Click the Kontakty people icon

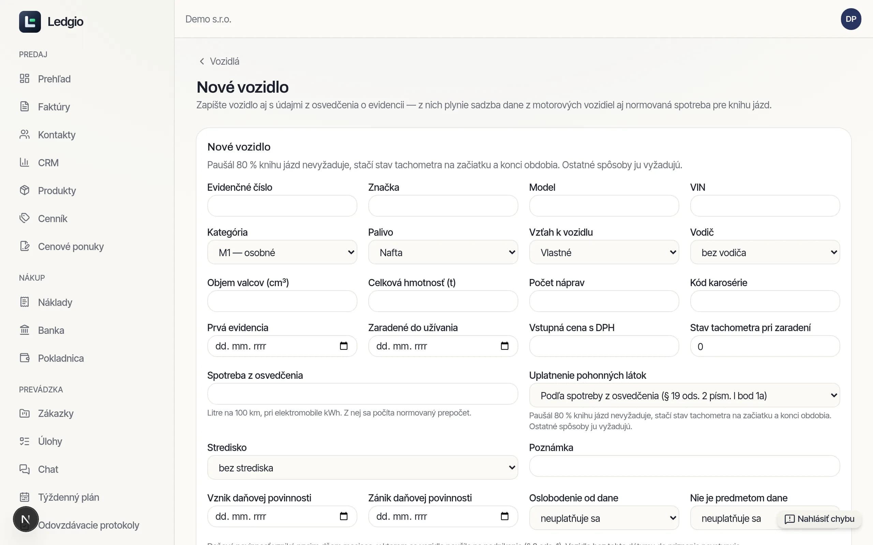click(x=25, y=135)
